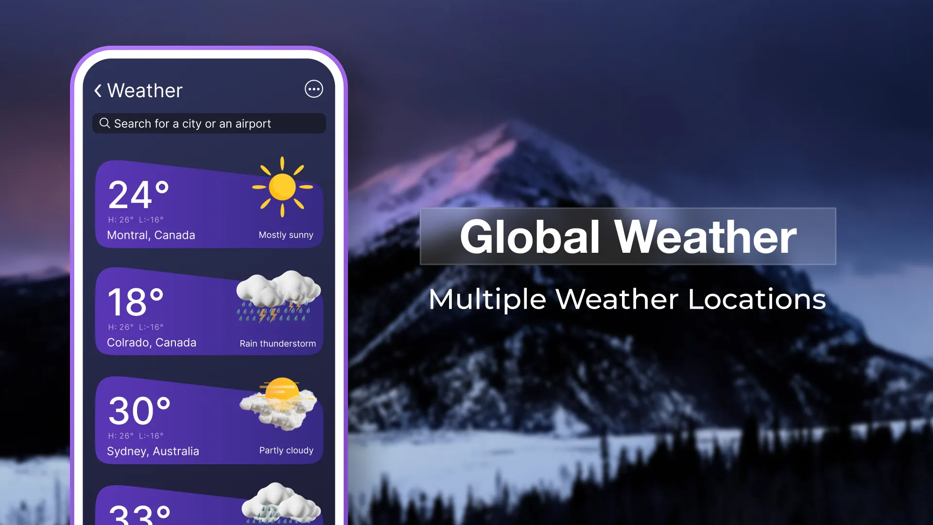
Task: Open the three-dot overflow menu icon
Action: [313, 89]
